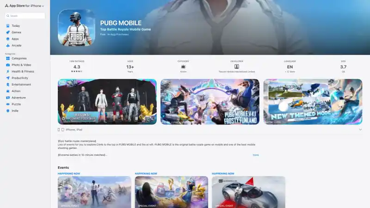Click the Health & Fitness icon
Image resolution: width=370 pixels, height=208 pixels.
(8, 72)
